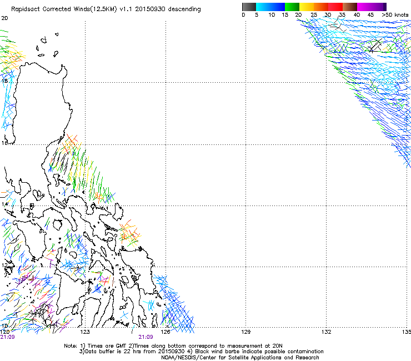
Task: Click the '126' longitude axis label
Action: click(x=166, y=332)
